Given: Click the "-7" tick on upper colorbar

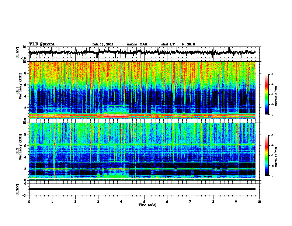Looking at the screenshot, I should click(272, 114).
